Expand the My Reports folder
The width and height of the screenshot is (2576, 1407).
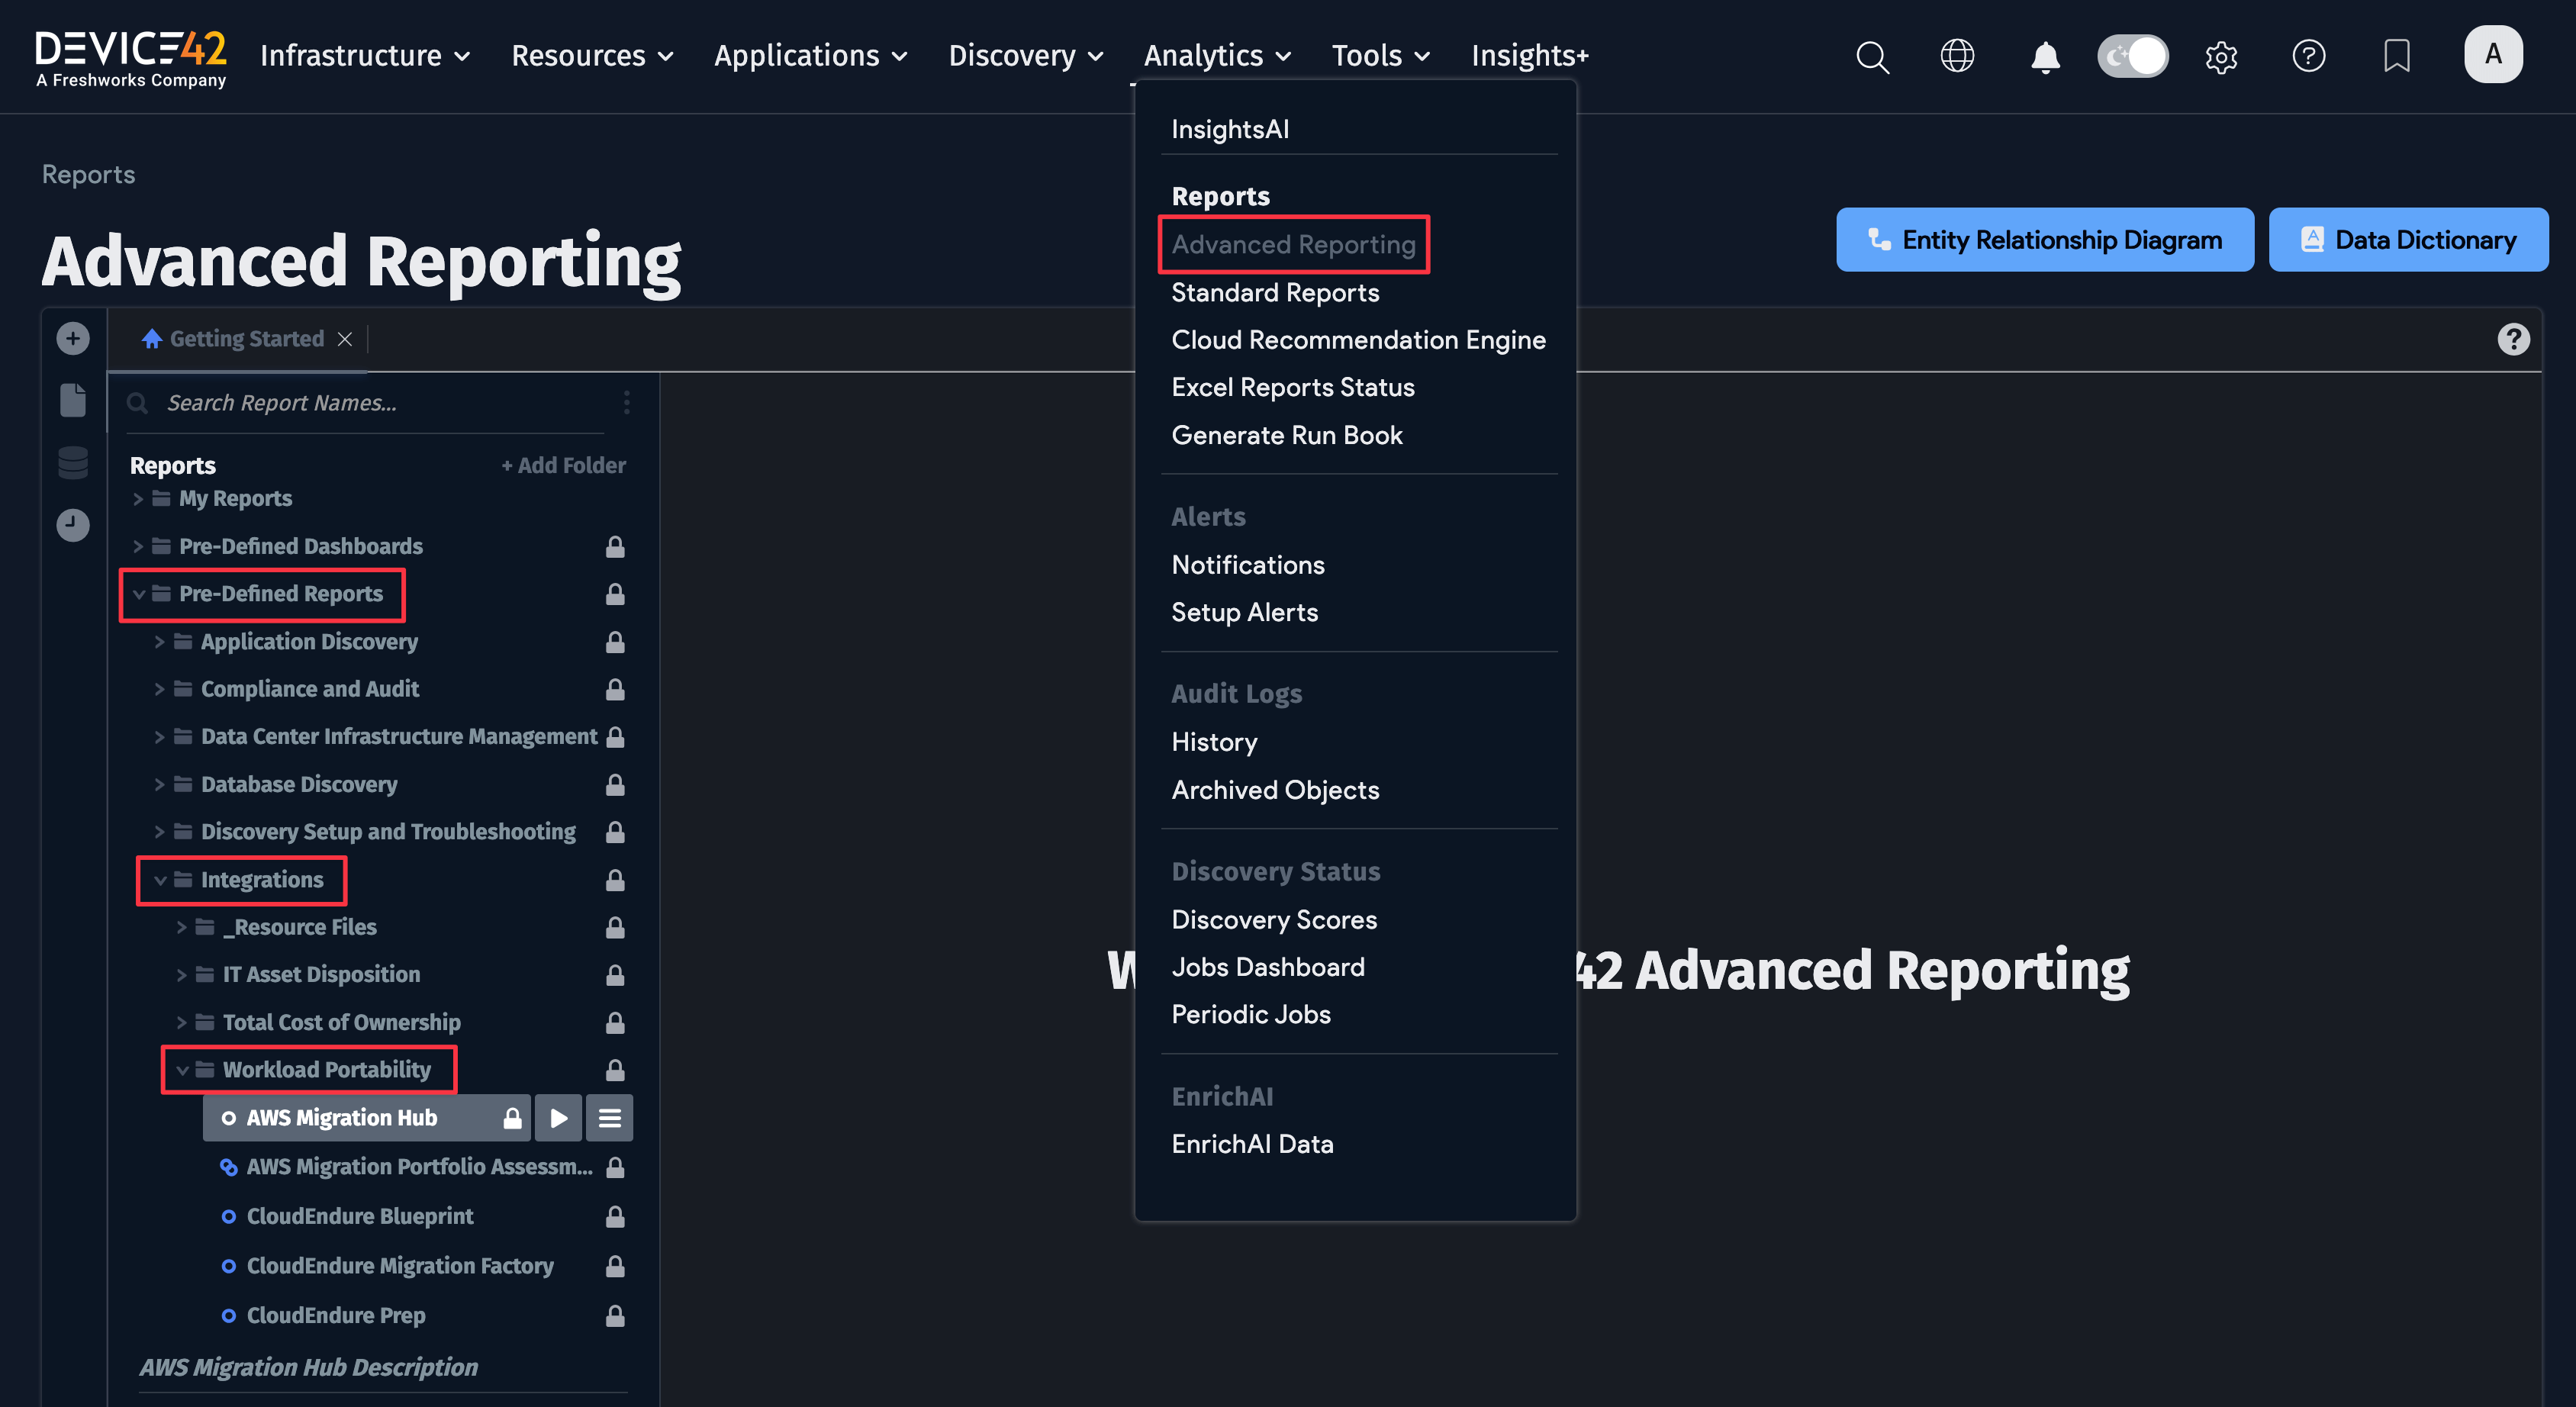point(138,498)
